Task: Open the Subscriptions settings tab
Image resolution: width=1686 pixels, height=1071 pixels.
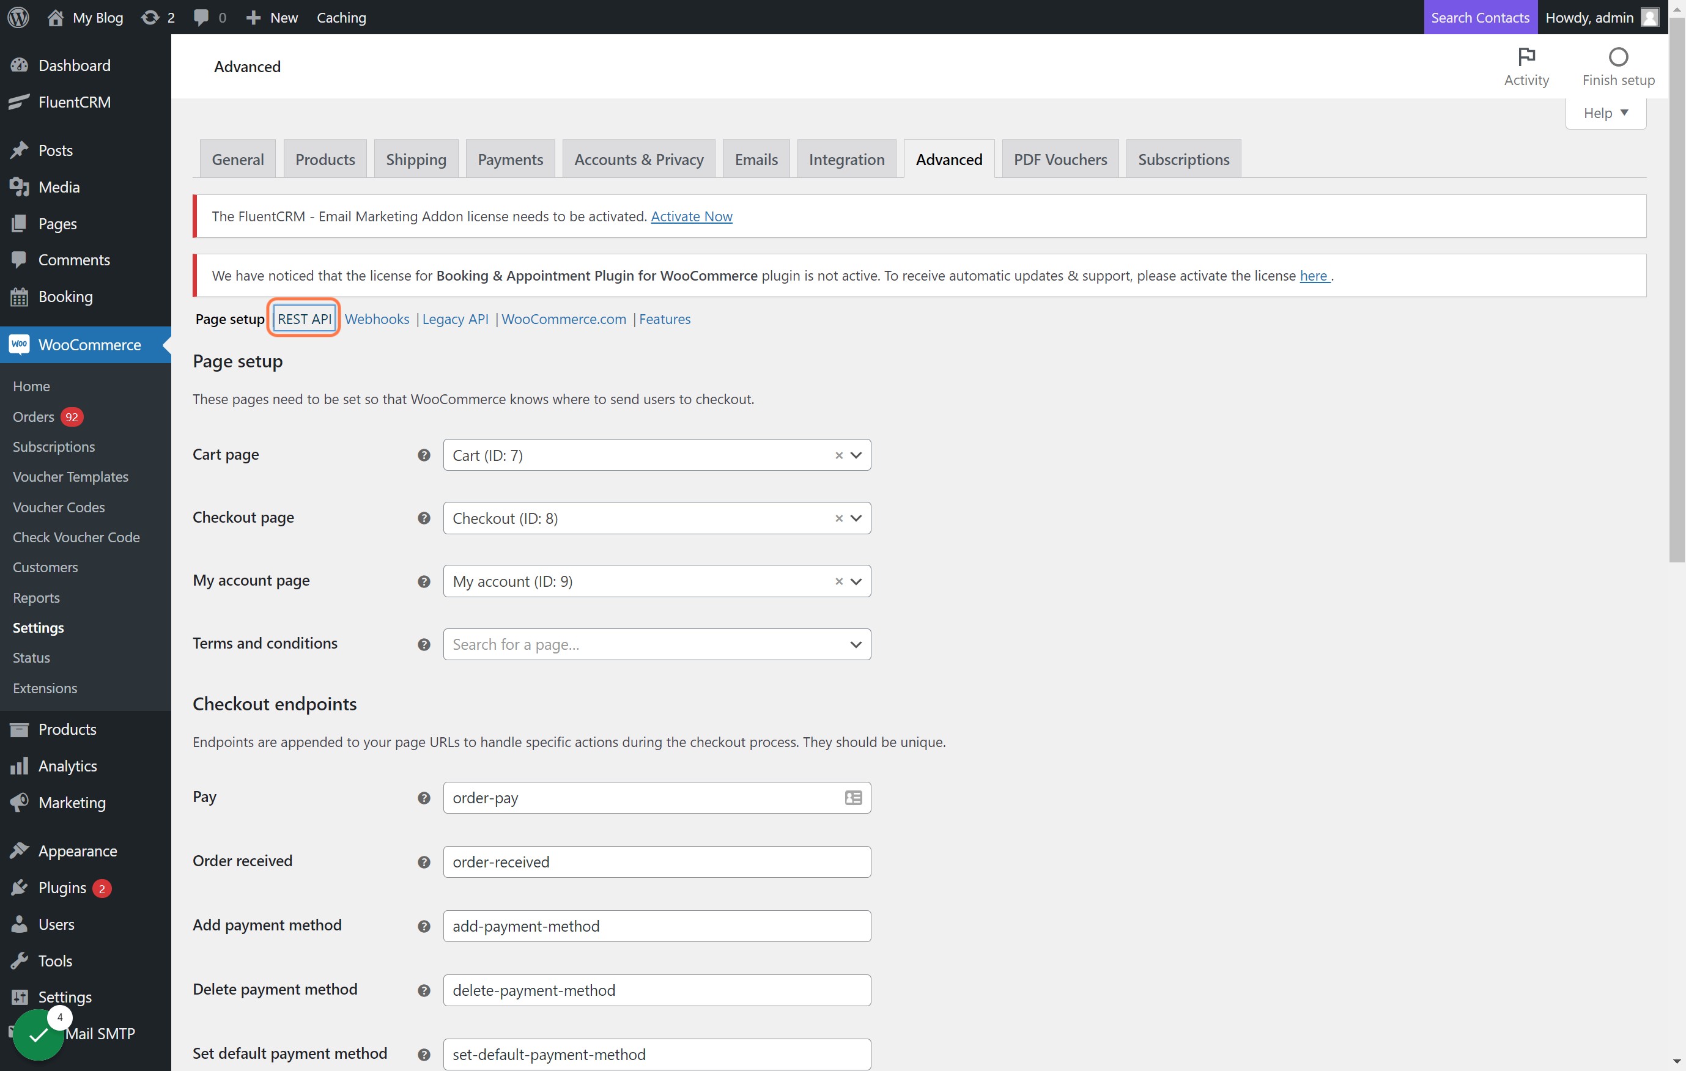Action: click(x=1183, y=159)
